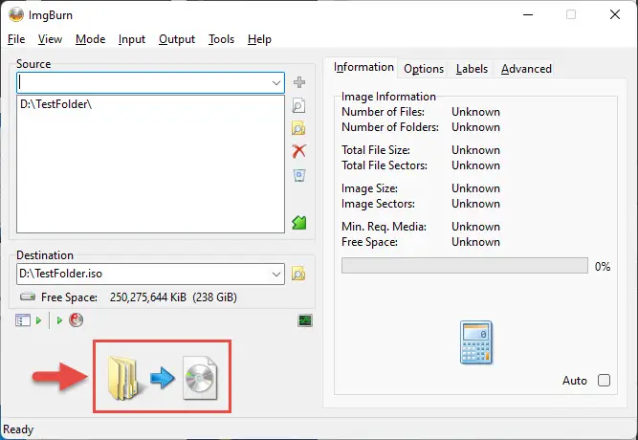Screen dimensions: 638x440
Task: Browse for a file using the page magnifier icon
Action: (298, 106)
